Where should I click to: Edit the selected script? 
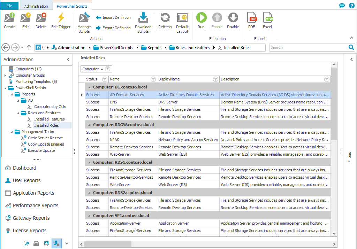[25, 21]
